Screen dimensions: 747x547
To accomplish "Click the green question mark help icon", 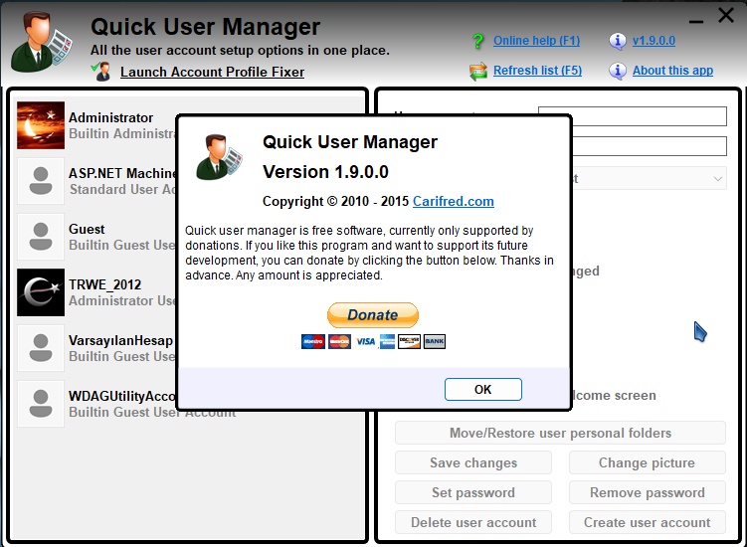I will (477, 41).
